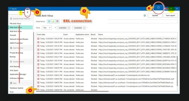
Task: Click critical icon of the 1:05:16 PM event
Action: pyautogui.click(x=38, y=46)
